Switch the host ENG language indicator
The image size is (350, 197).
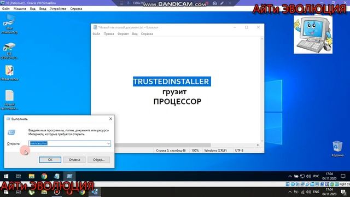[316, 192]
